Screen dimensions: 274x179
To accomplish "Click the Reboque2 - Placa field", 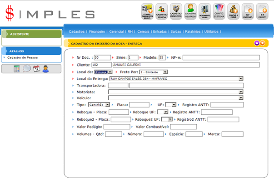I will coord(121,119).
